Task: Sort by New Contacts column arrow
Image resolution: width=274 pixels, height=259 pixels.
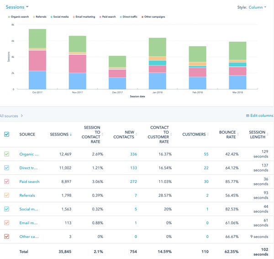Action: click(x=136, y=135)
